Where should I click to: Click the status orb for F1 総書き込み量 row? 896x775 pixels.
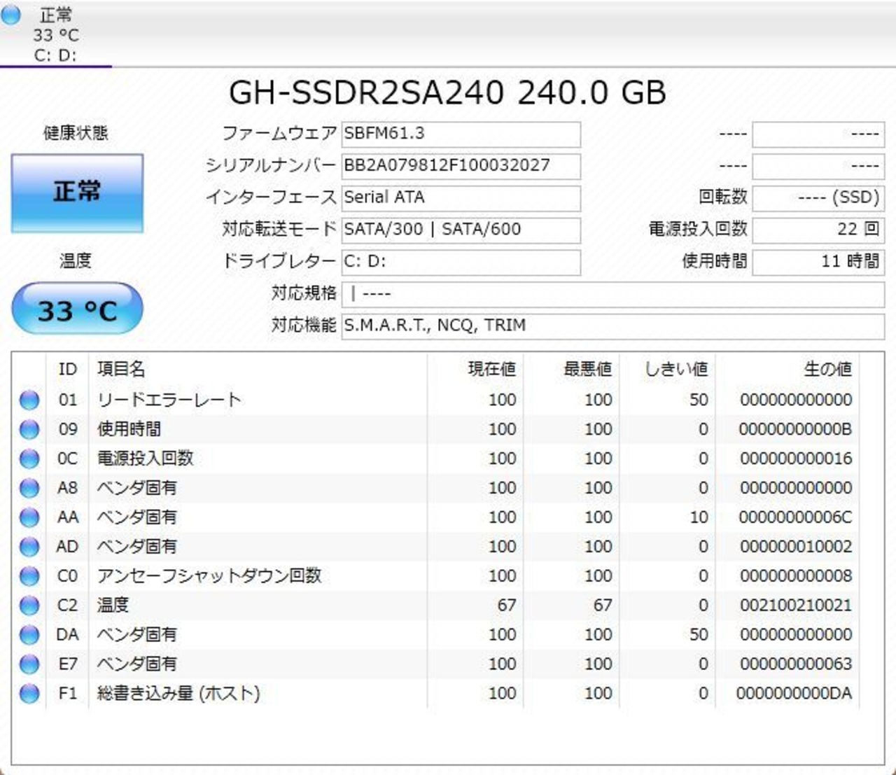(x=29, y=693)
